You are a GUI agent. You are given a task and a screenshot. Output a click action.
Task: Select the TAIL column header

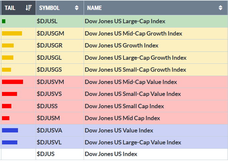point(10,8)
